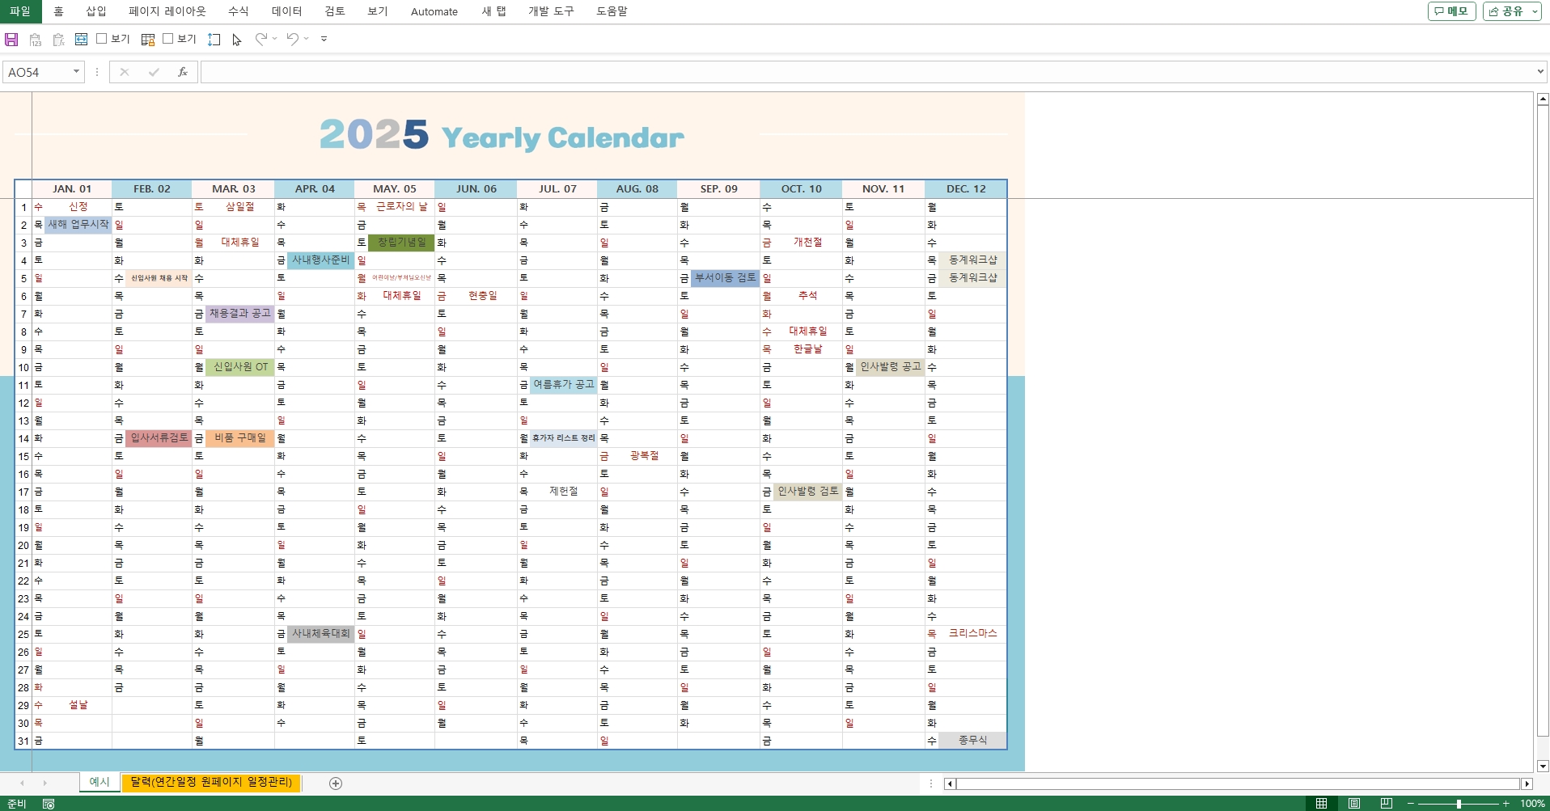Click the Redo arrow icon
This screenshot has width=1550, height=811.
pyautogui.click(x=260, y=39)
